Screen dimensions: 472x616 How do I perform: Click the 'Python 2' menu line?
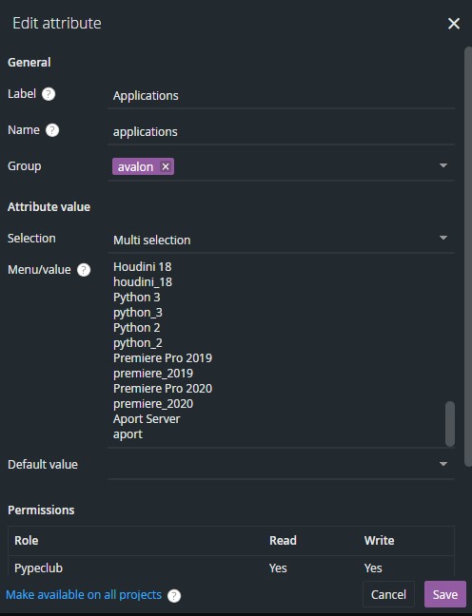point(136,328)
